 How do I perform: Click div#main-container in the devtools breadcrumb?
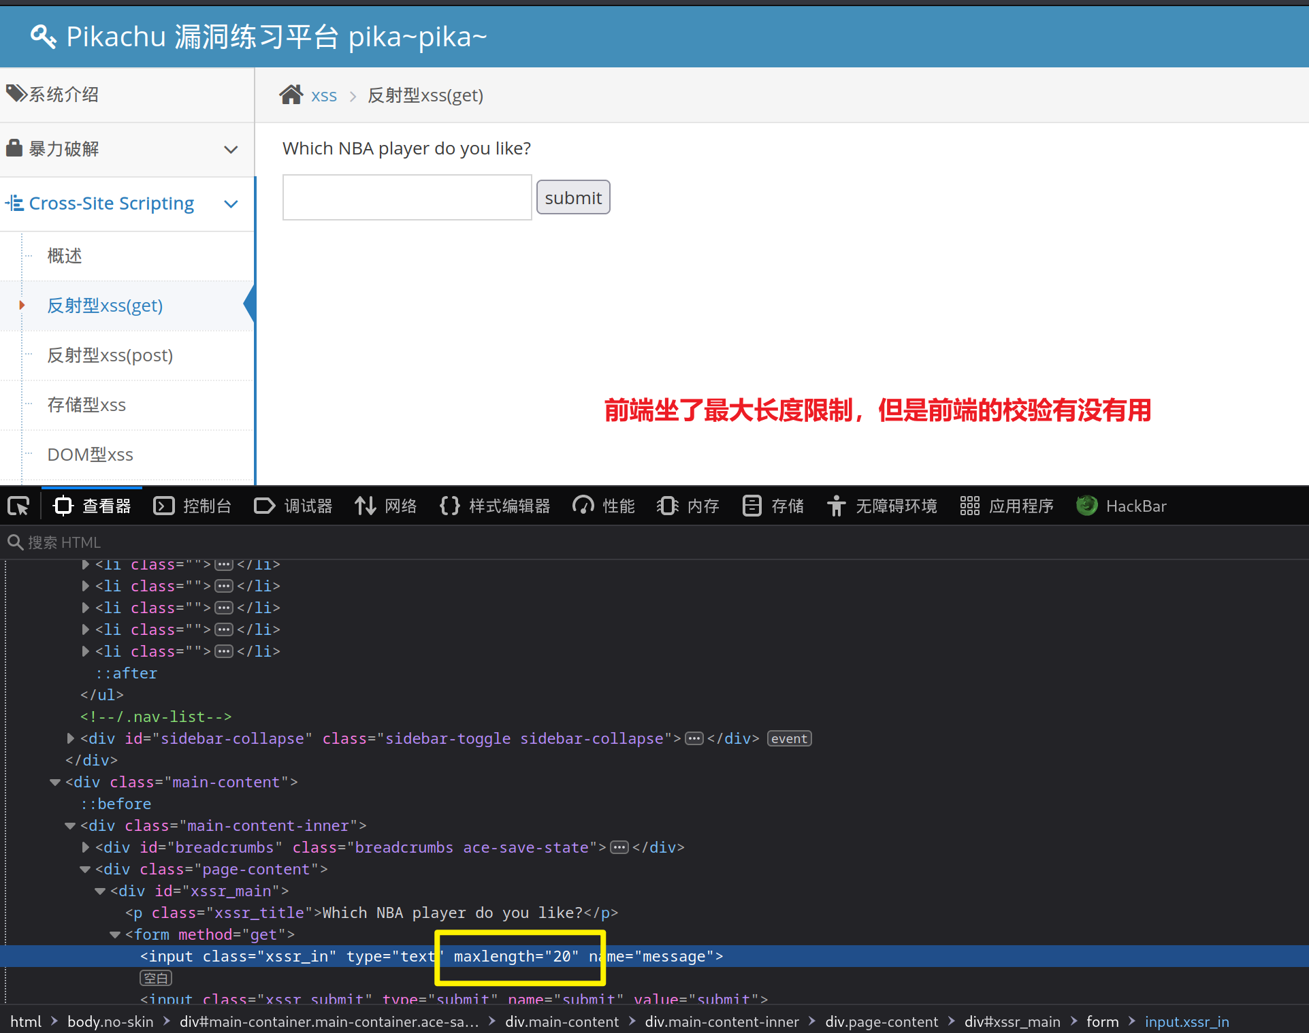329,1021
